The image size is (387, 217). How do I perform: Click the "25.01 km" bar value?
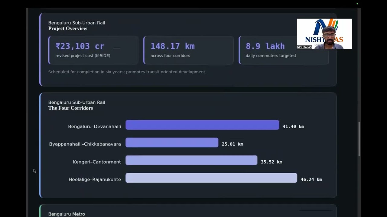(233, 144)
